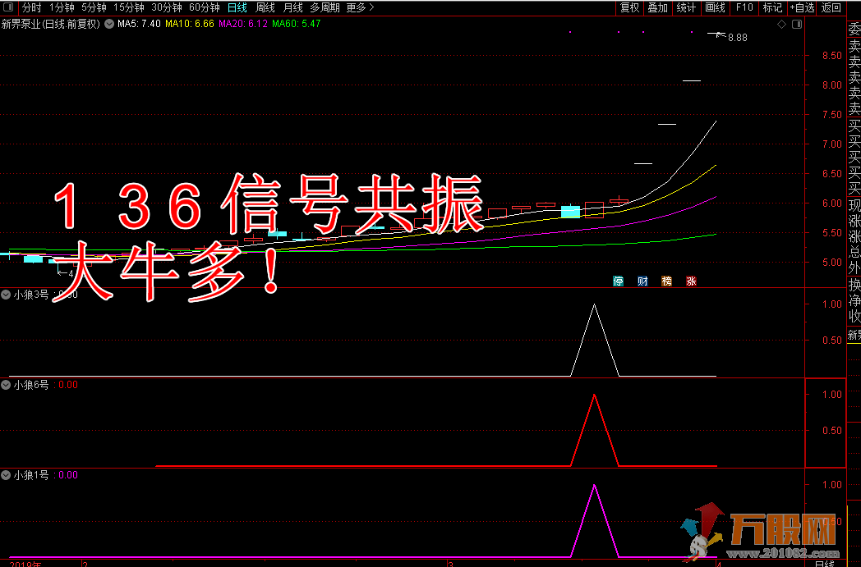Screen dimensions: 861x567
Task: Switch to 分时 intraday chart tab
Action: pos(31,7)
